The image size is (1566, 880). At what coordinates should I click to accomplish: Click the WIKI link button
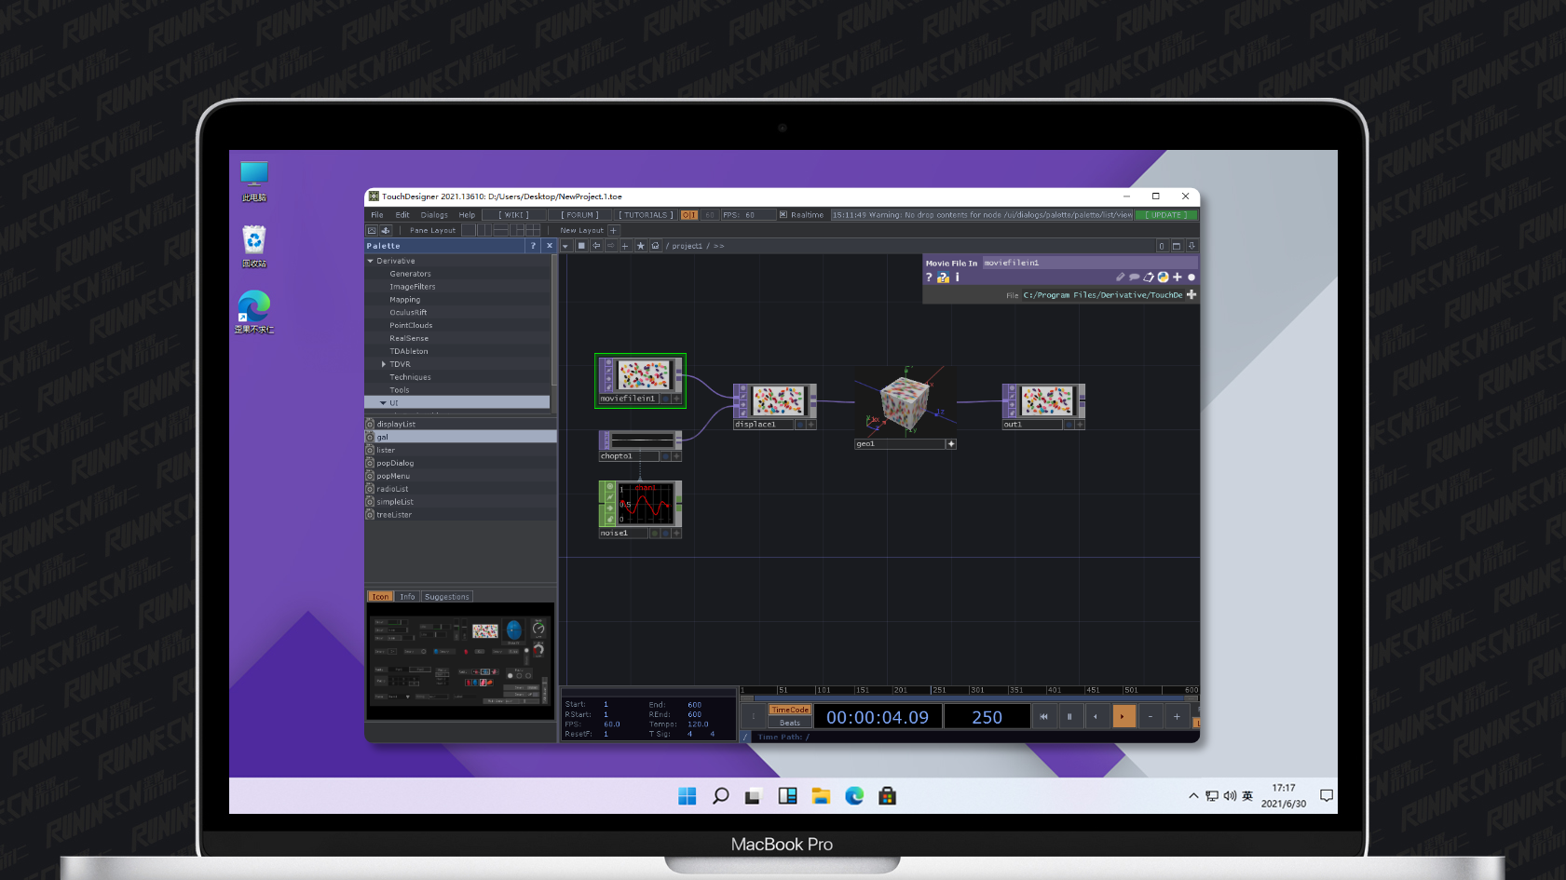(514, 215)
